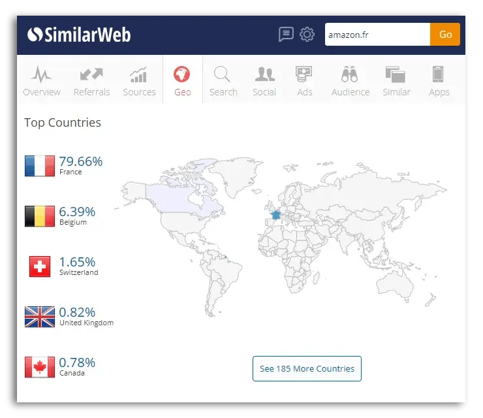The image size is (483, 418).
Task: Open settings via the gear icon
Action: pyautogui.click(x=307, y=34)
